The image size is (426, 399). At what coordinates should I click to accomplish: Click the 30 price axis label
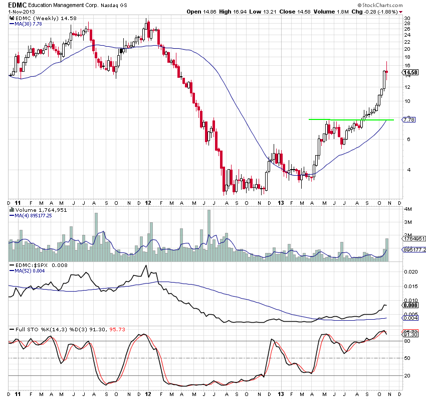point(407,19)
